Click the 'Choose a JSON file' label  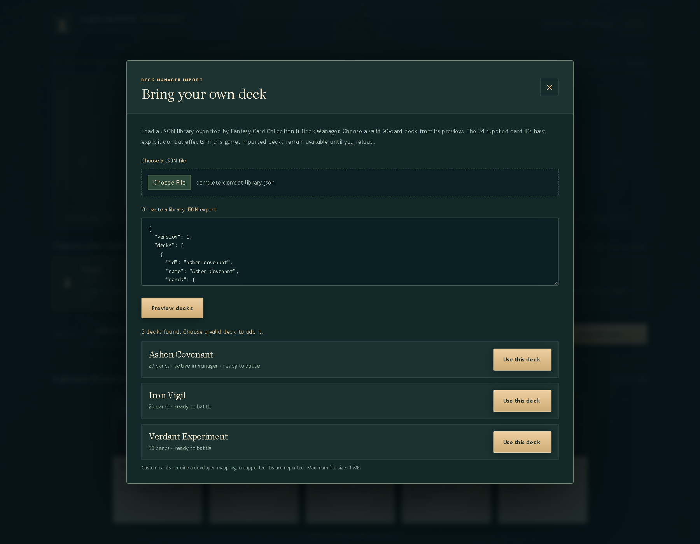164,160
